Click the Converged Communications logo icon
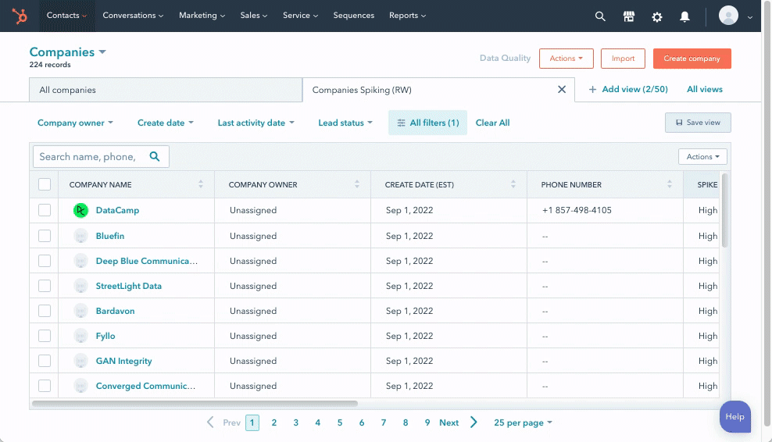The height and width of the screenshot is (442, 772). 80,386
